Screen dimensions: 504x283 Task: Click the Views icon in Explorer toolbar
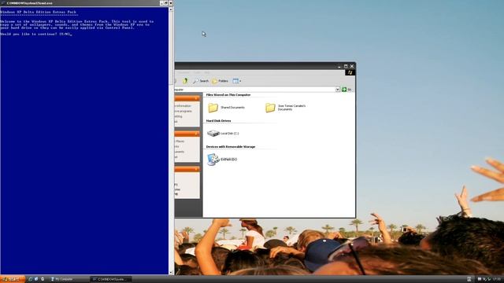235,81
